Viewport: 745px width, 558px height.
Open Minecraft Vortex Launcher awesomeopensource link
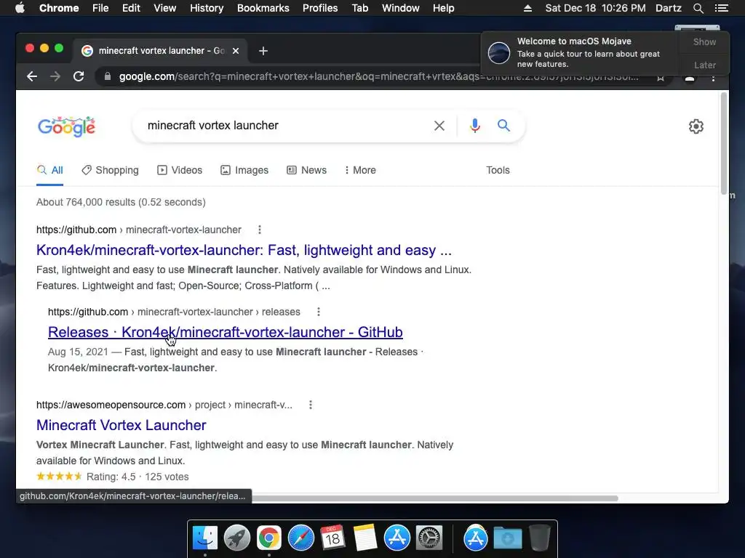pyautogui.click(x=121, y=425)
